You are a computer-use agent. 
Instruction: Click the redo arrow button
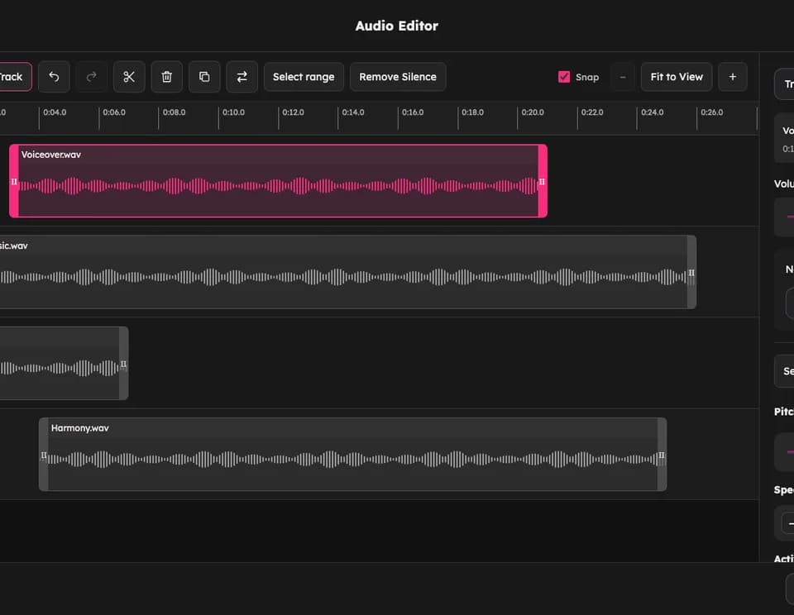point(91,77)
